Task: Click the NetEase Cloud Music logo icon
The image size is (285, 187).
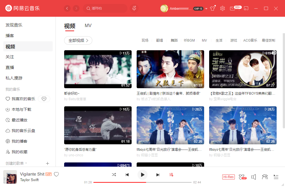Action: (9, 8)
